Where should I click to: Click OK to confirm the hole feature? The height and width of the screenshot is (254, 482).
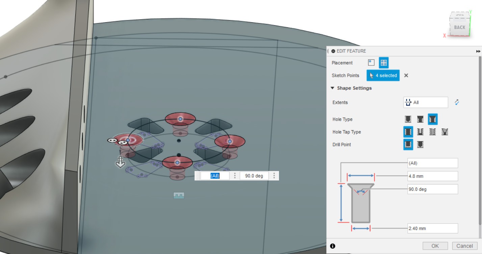coord(435,246)
